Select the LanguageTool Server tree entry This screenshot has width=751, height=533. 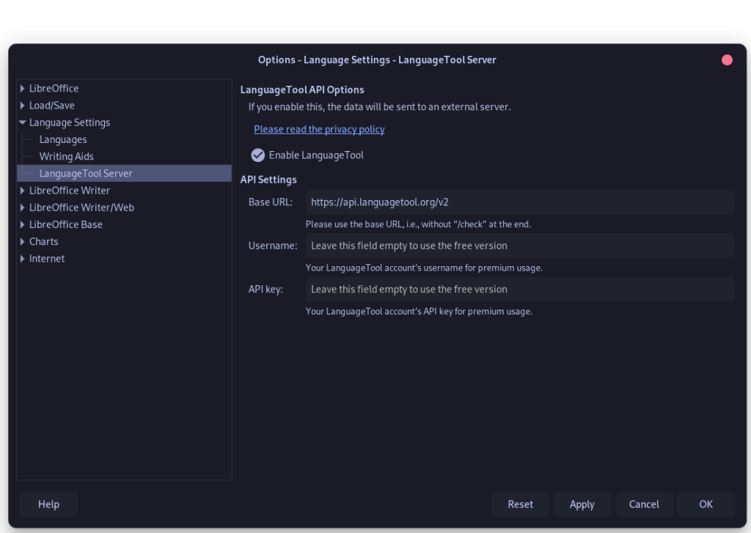(86, 174)
